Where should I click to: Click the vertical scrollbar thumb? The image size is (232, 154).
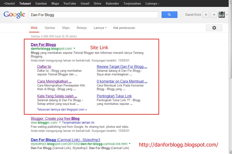[x=230, y=40]
